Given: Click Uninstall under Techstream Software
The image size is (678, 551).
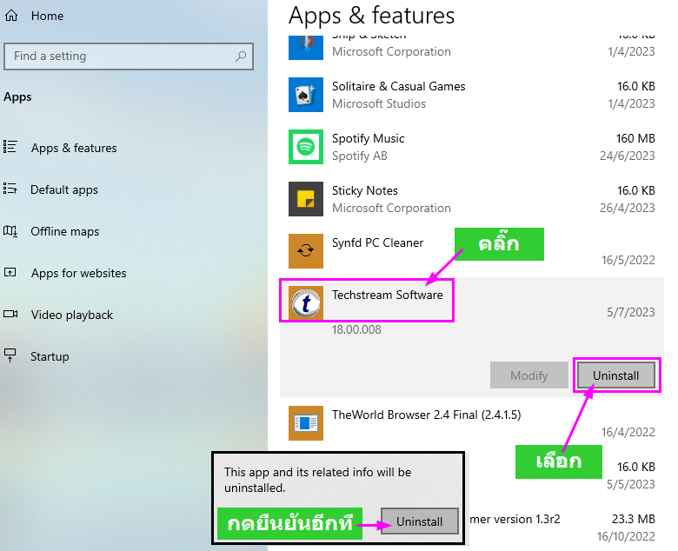Looking at the screenshot, I should [615, 375].
